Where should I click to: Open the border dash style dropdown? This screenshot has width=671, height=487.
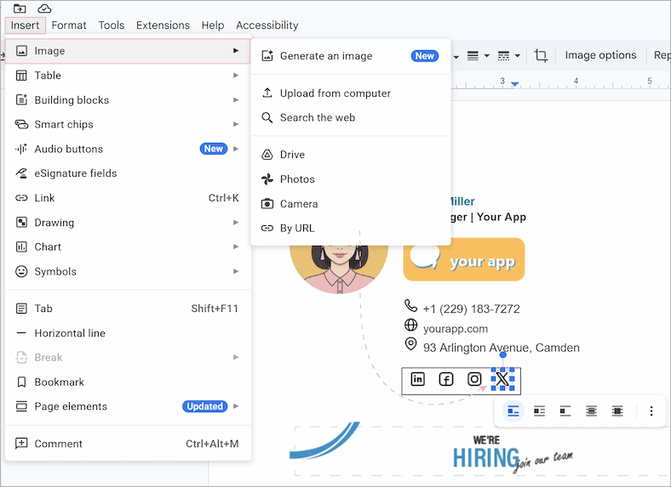[x=508, y=56]
